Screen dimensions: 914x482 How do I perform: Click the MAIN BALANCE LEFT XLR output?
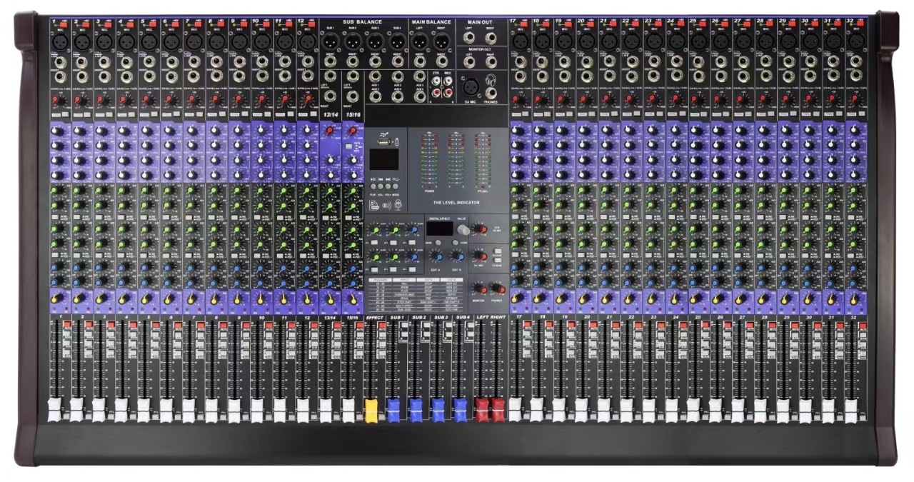point(418,42)
